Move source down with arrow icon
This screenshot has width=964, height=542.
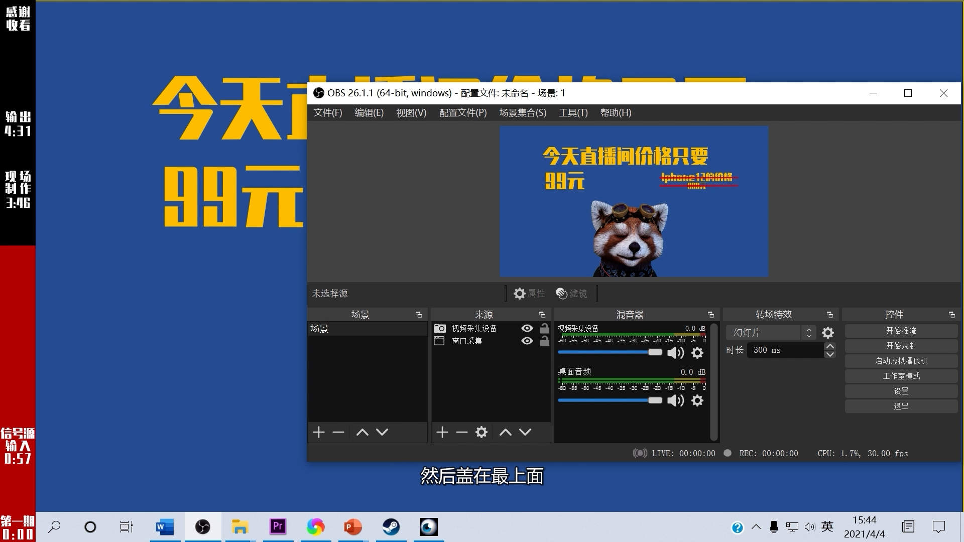[x=525, y=432]
